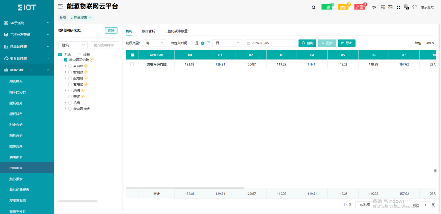
Task: Click the QR code grid icon
Action: [383, 7]
